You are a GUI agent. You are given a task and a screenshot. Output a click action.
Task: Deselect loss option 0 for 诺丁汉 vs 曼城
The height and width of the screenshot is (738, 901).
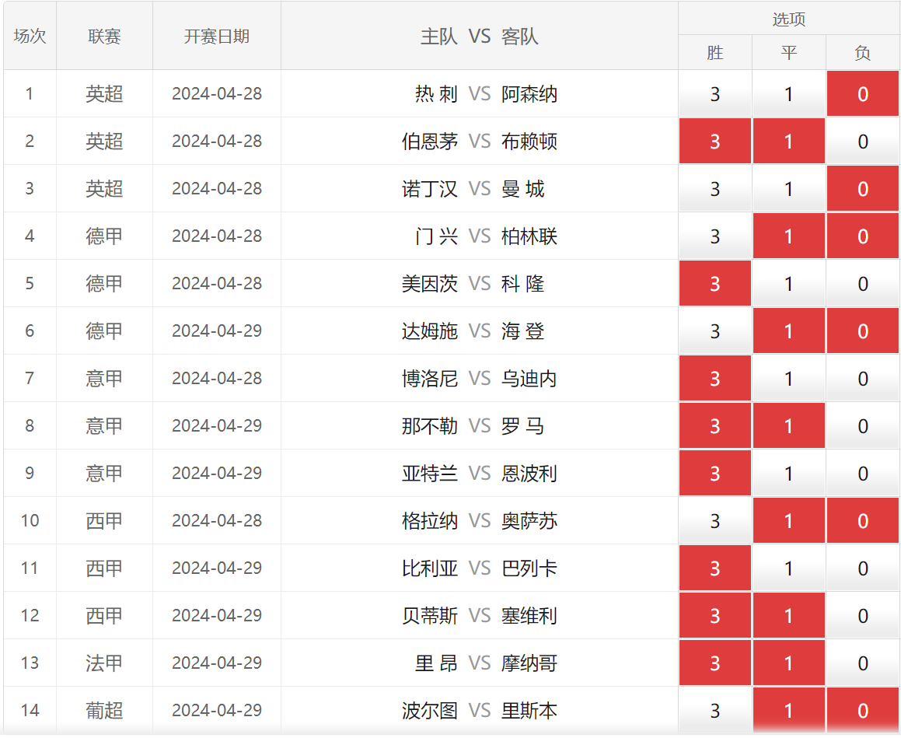(862, 188)
